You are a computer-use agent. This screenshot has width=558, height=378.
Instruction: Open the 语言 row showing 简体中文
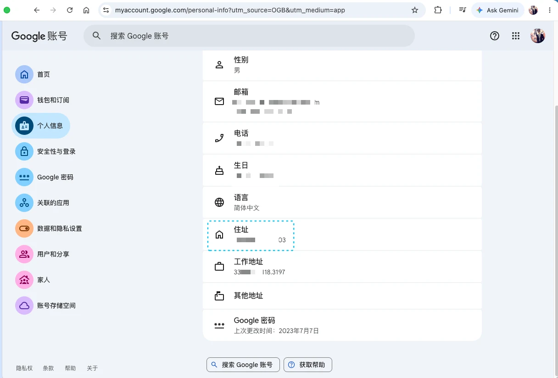(342, 202)
